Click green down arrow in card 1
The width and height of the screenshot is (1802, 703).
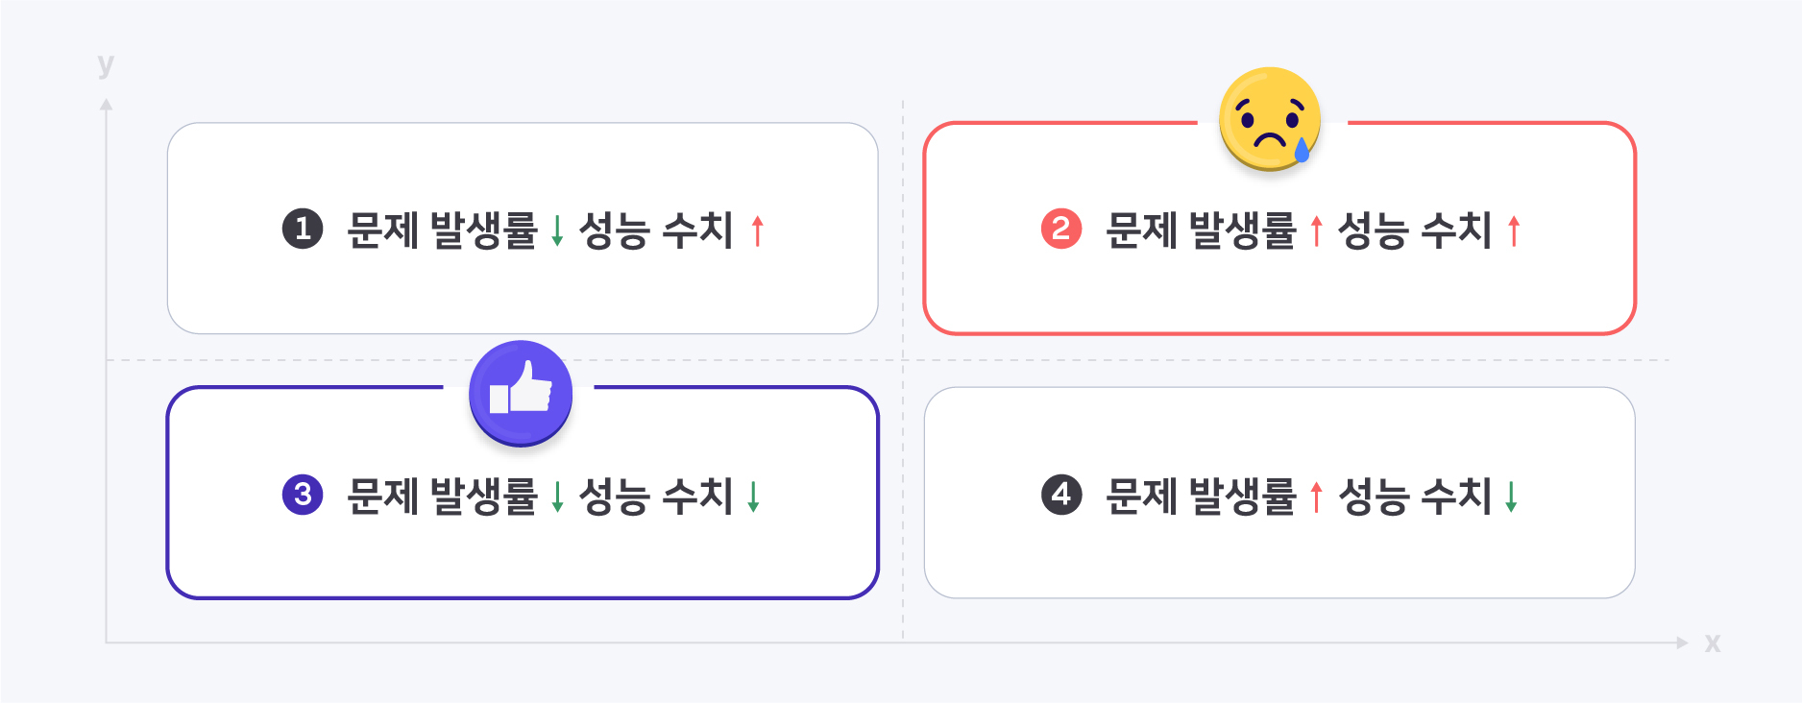(x=557, y=231)
